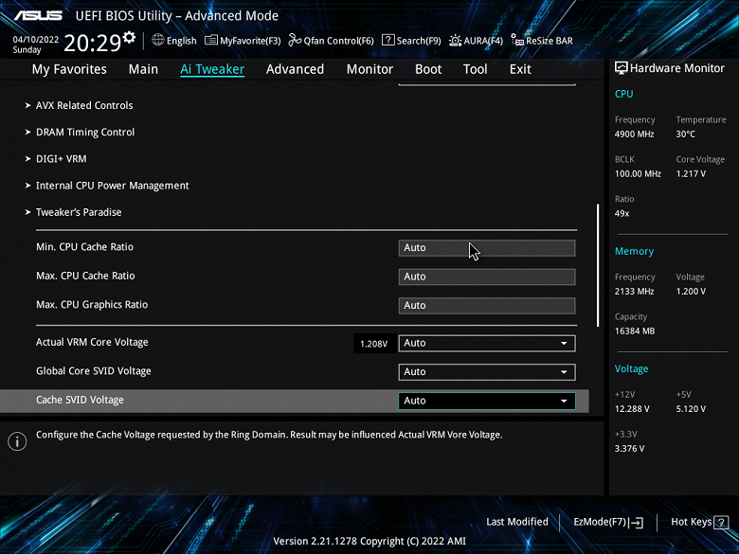The width and height of the screenshot is (739, 554).
Task: Click the Version 2.21.1278 copyright text
Action: coord(369,542)
